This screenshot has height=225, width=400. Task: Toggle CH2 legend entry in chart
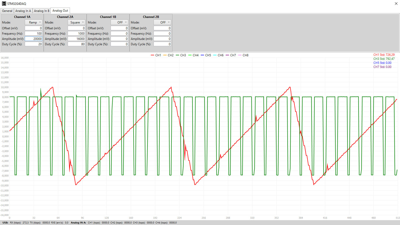click(168, 55)
